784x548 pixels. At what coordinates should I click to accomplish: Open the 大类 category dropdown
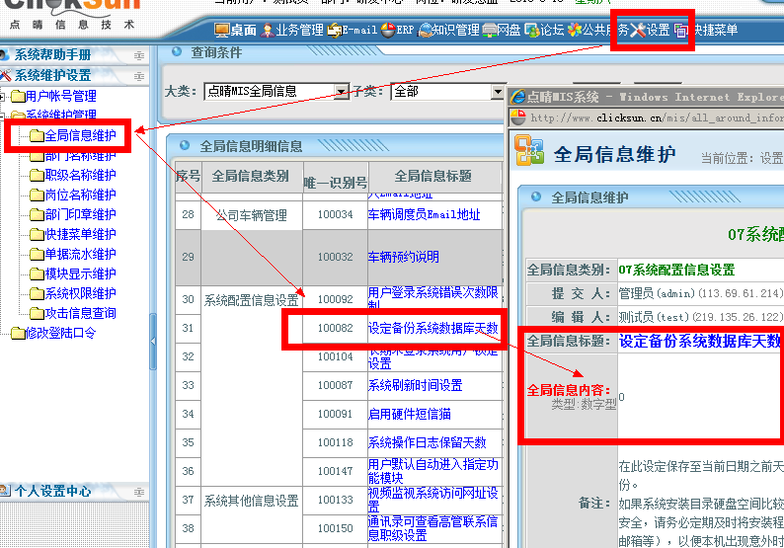coord(342,92)
